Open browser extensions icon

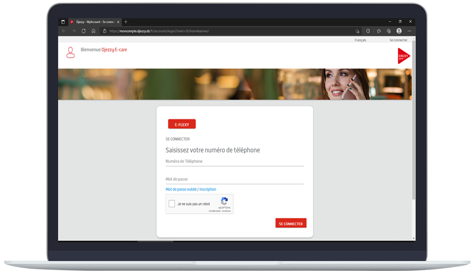click(368, 31)
